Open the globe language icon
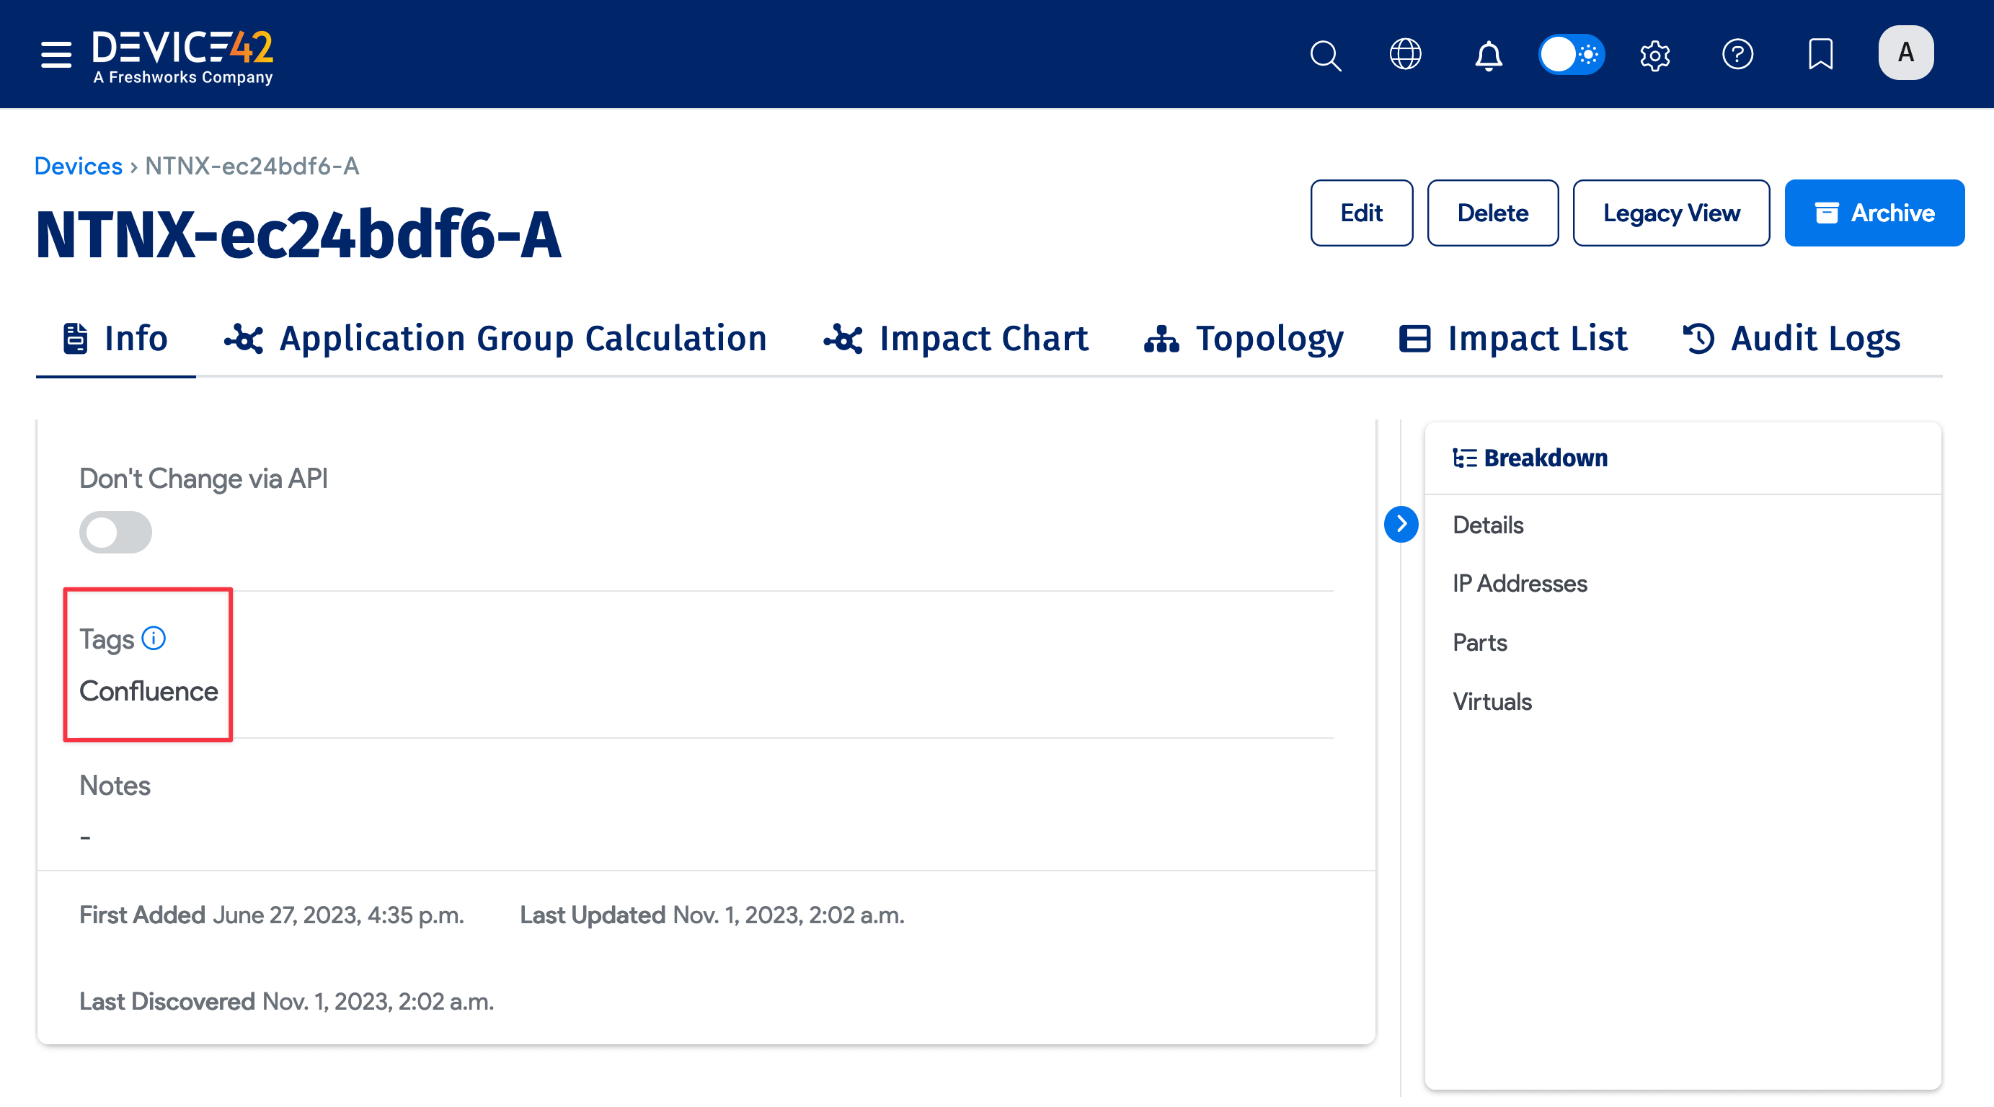The image size is (1994, 1107). tap(1405, 54)
